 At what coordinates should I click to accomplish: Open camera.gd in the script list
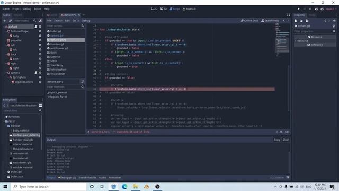[x=57, y=36]
